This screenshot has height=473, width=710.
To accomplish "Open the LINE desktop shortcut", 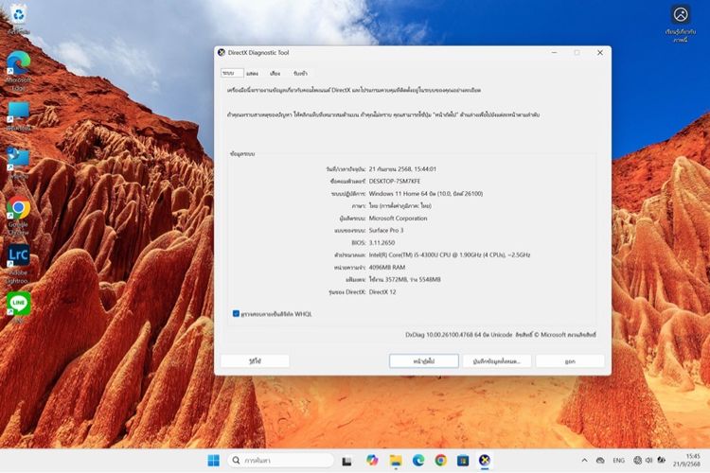I will pyautogui.click(x=19, y=306).
